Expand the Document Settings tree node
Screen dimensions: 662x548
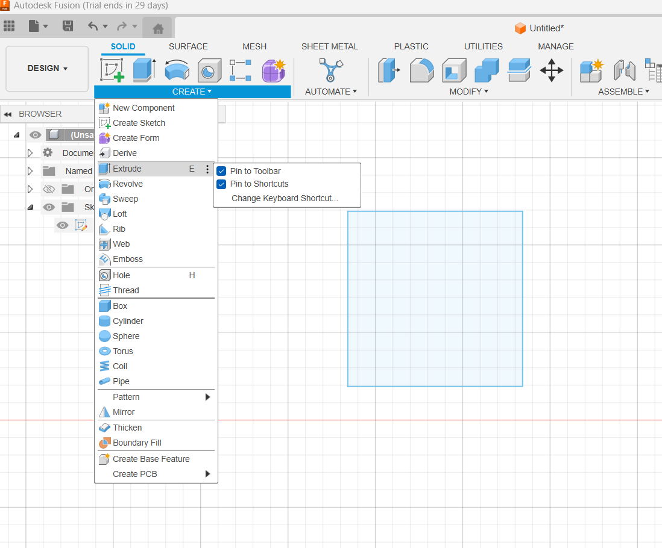pos(30,152)
